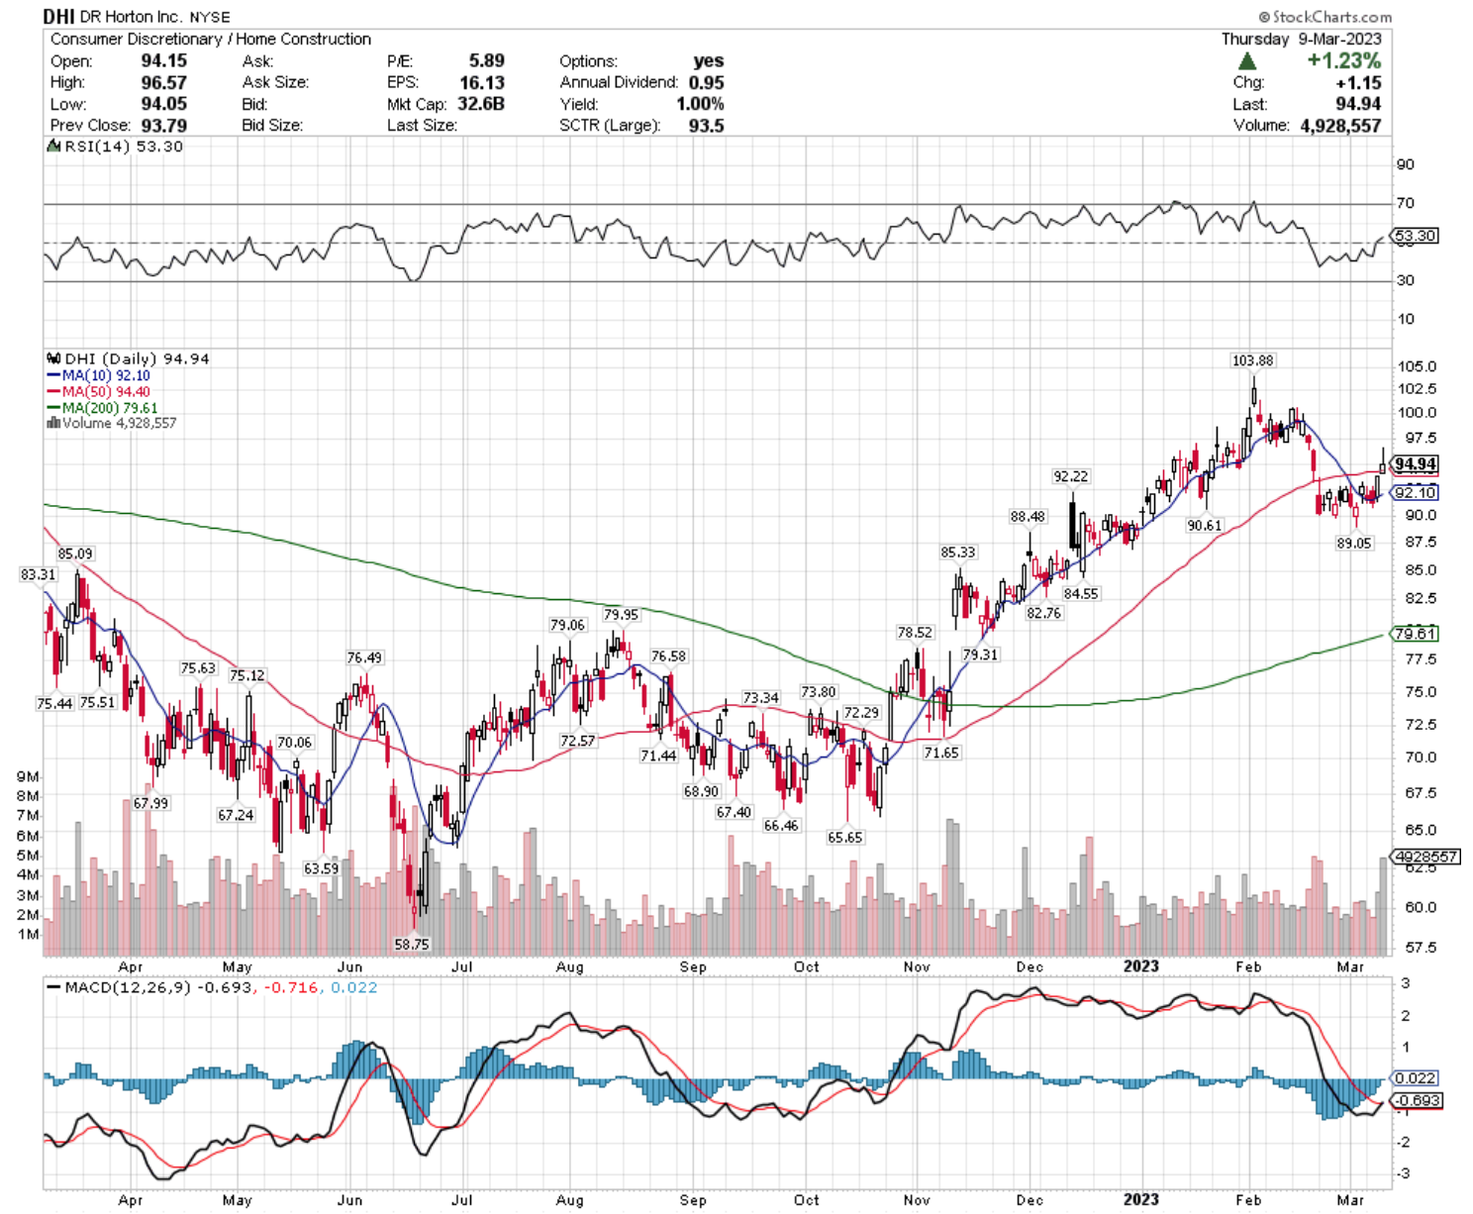Viewport: 1473px width, 1214px height.
Task: Click the DHI ticker symbol title
Action: click(60, 17)
